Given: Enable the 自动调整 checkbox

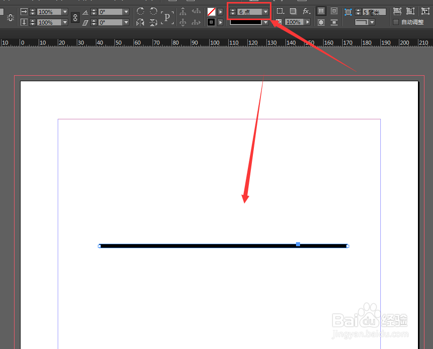Looking at the screenshot, I should pyautogui.click(x=396, y=22).
